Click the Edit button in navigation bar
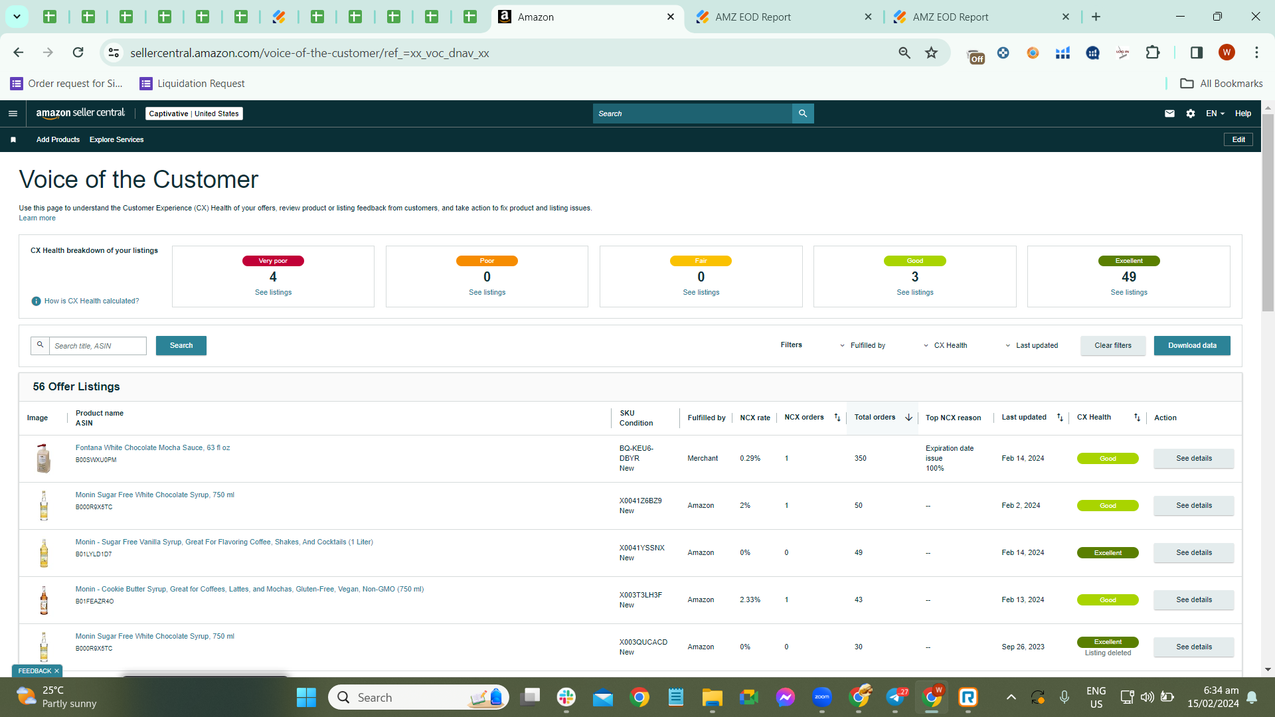 [x=1238, y=139]
